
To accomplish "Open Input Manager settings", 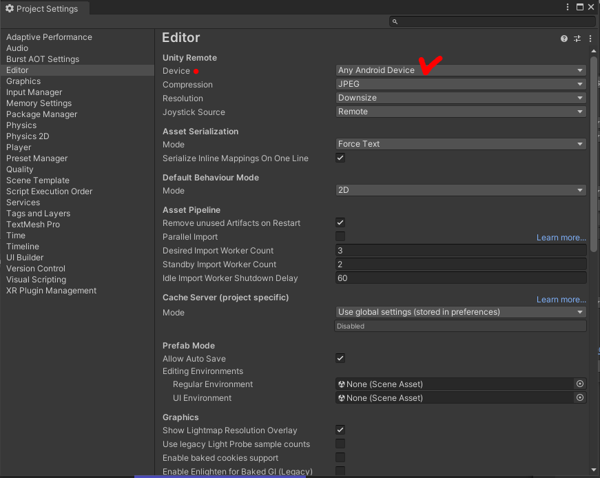I will (34, 92).
